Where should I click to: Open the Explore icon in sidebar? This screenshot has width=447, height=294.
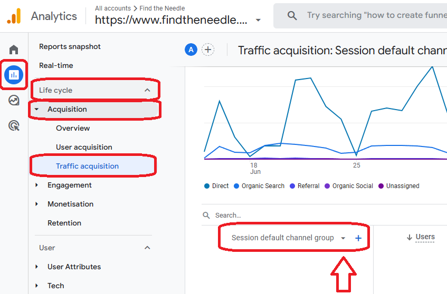pos(14,100)
